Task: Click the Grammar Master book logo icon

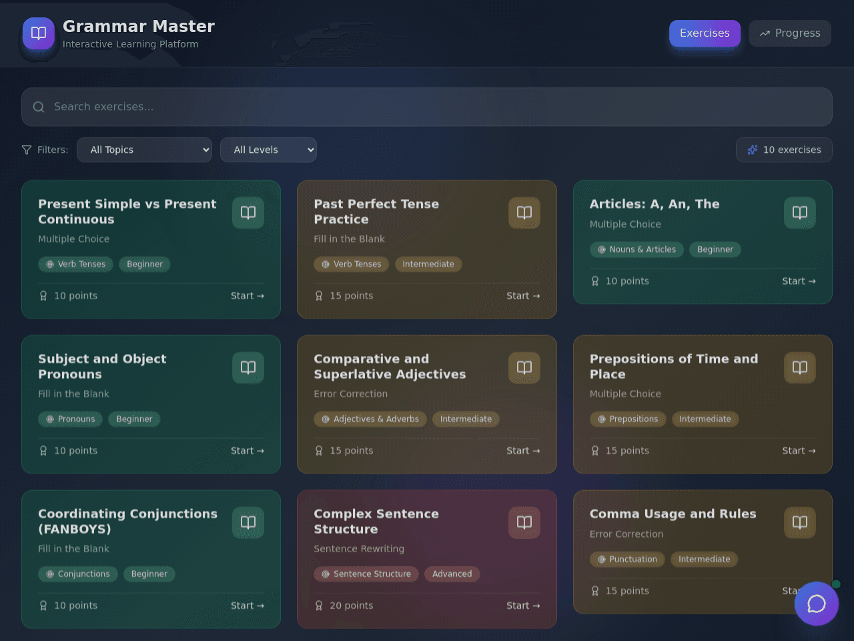Action: pyautogui.click(x=39, y=33)
